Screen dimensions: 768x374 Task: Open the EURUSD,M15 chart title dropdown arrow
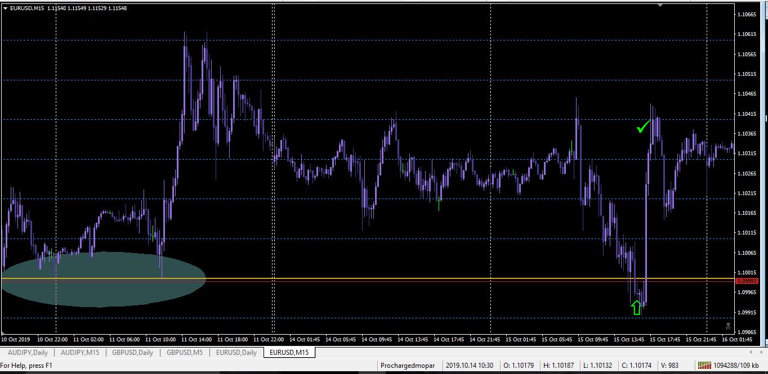[x=5, y=8]
